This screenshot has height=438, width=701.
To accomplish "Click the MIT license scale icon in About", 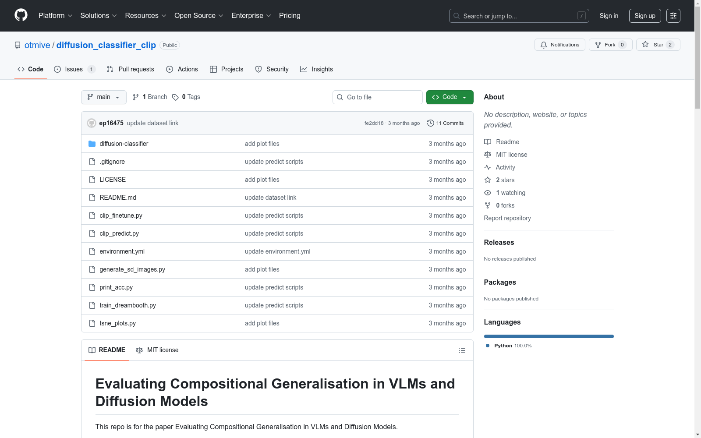I will point(488,155).
